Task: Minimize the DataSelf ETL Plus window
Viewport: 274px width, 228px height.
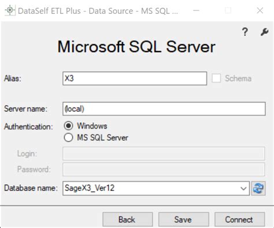Action: [196, 10]
